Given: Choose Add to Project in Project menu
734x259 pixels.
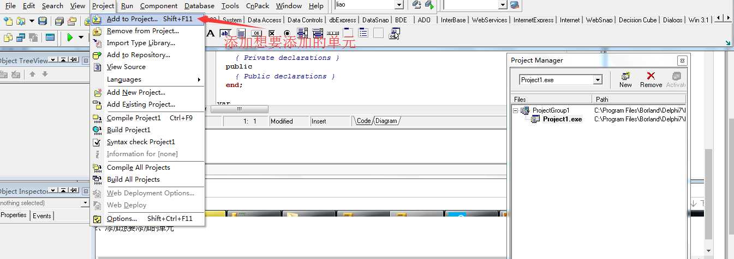Looking at the screenshot, I should pos(147,19).
